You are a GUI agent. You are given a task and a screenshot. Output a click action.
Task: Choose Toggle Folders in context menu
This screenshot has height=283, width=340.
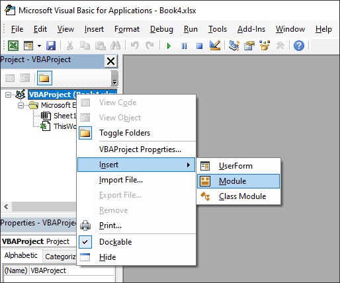click(136, 133)
